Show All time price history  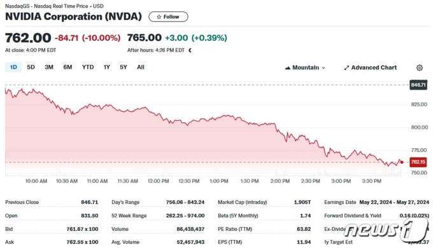point(141,67)
